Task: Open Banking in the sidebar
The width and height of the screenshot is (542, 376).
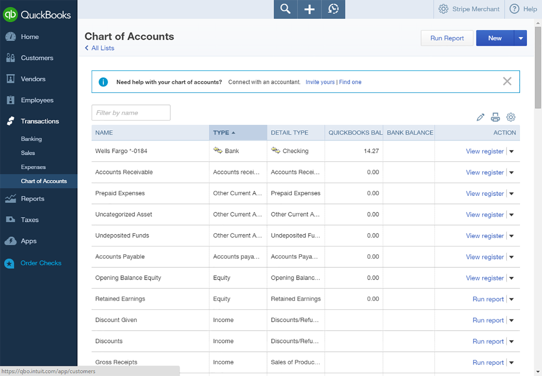Action: [x=31, y=139]
